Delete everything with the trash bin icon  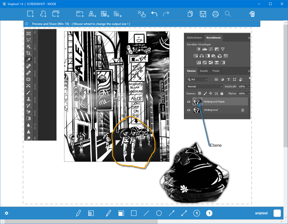tap(252, 14)
